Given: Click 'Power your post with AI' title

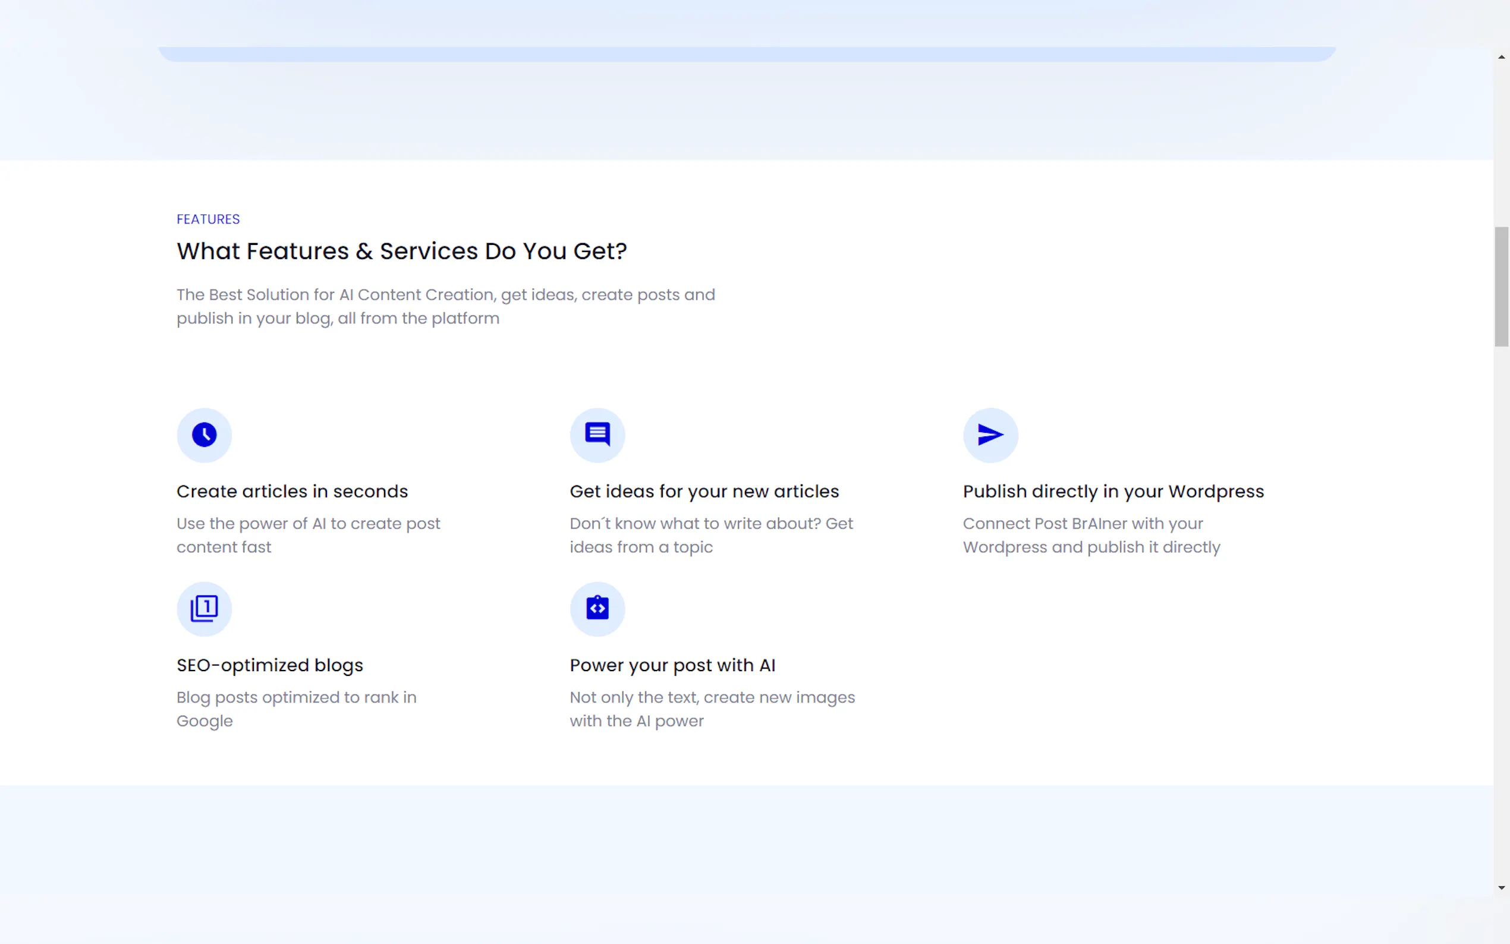Looking at the screenshot, I should pyautogui.click(x=672, y=665).
